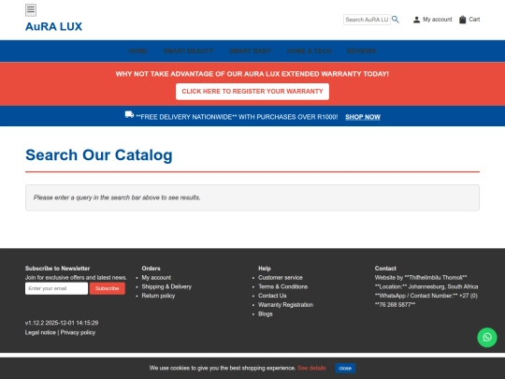Click here to register your warranty
Viewport: 505px width, 379px height.
[x=252, y=92]
